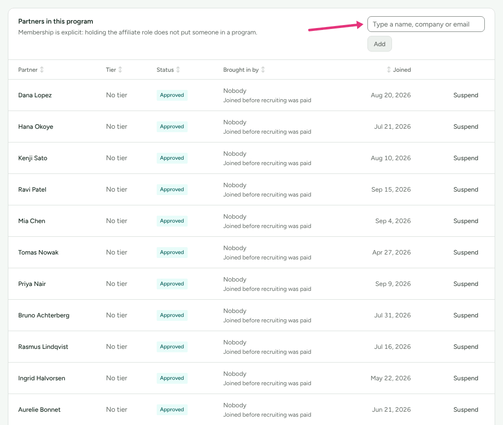
Task: Click the Approved badge for Dana Lopez
Action: point(172,95)
